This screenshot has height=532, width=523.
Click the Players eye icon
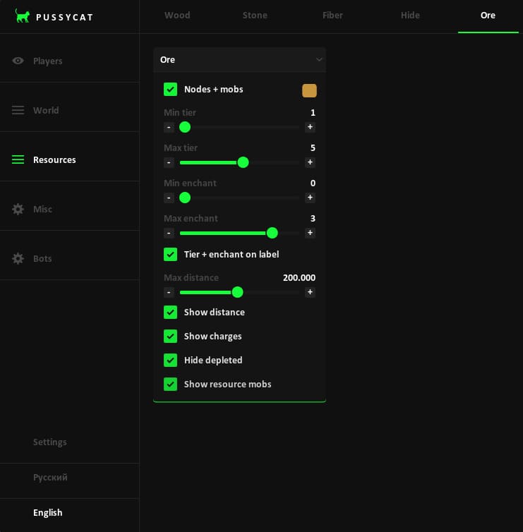pyautogui.click(x=18, y=61)
